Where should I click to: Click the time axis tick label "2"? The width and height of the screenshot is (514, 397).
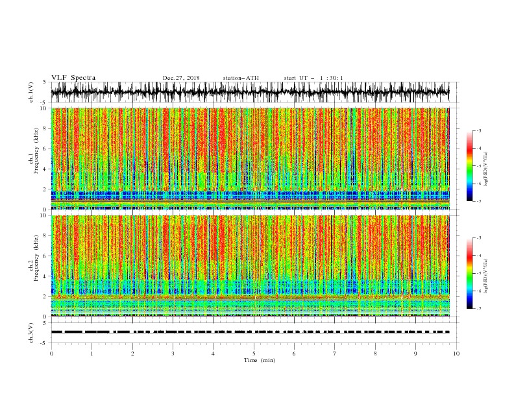pos(132,354)
